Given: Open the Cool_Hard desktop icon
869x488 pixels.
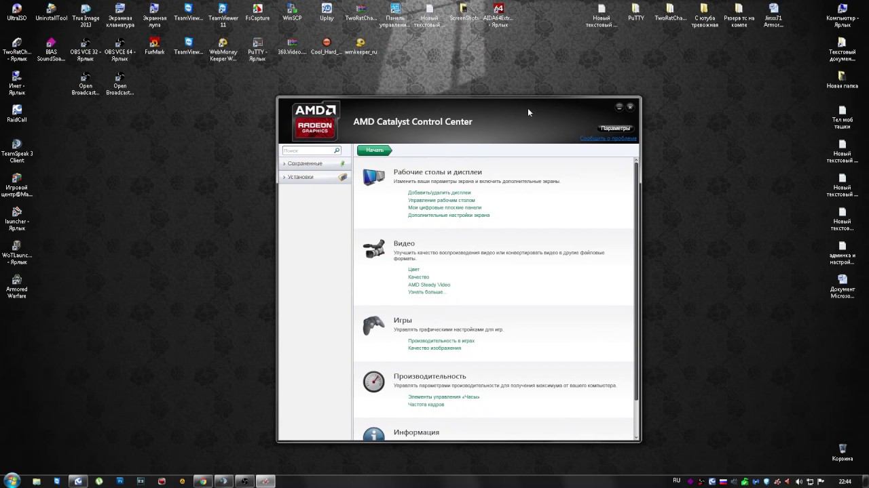Looking at the screenshot, I should (327, 46).
